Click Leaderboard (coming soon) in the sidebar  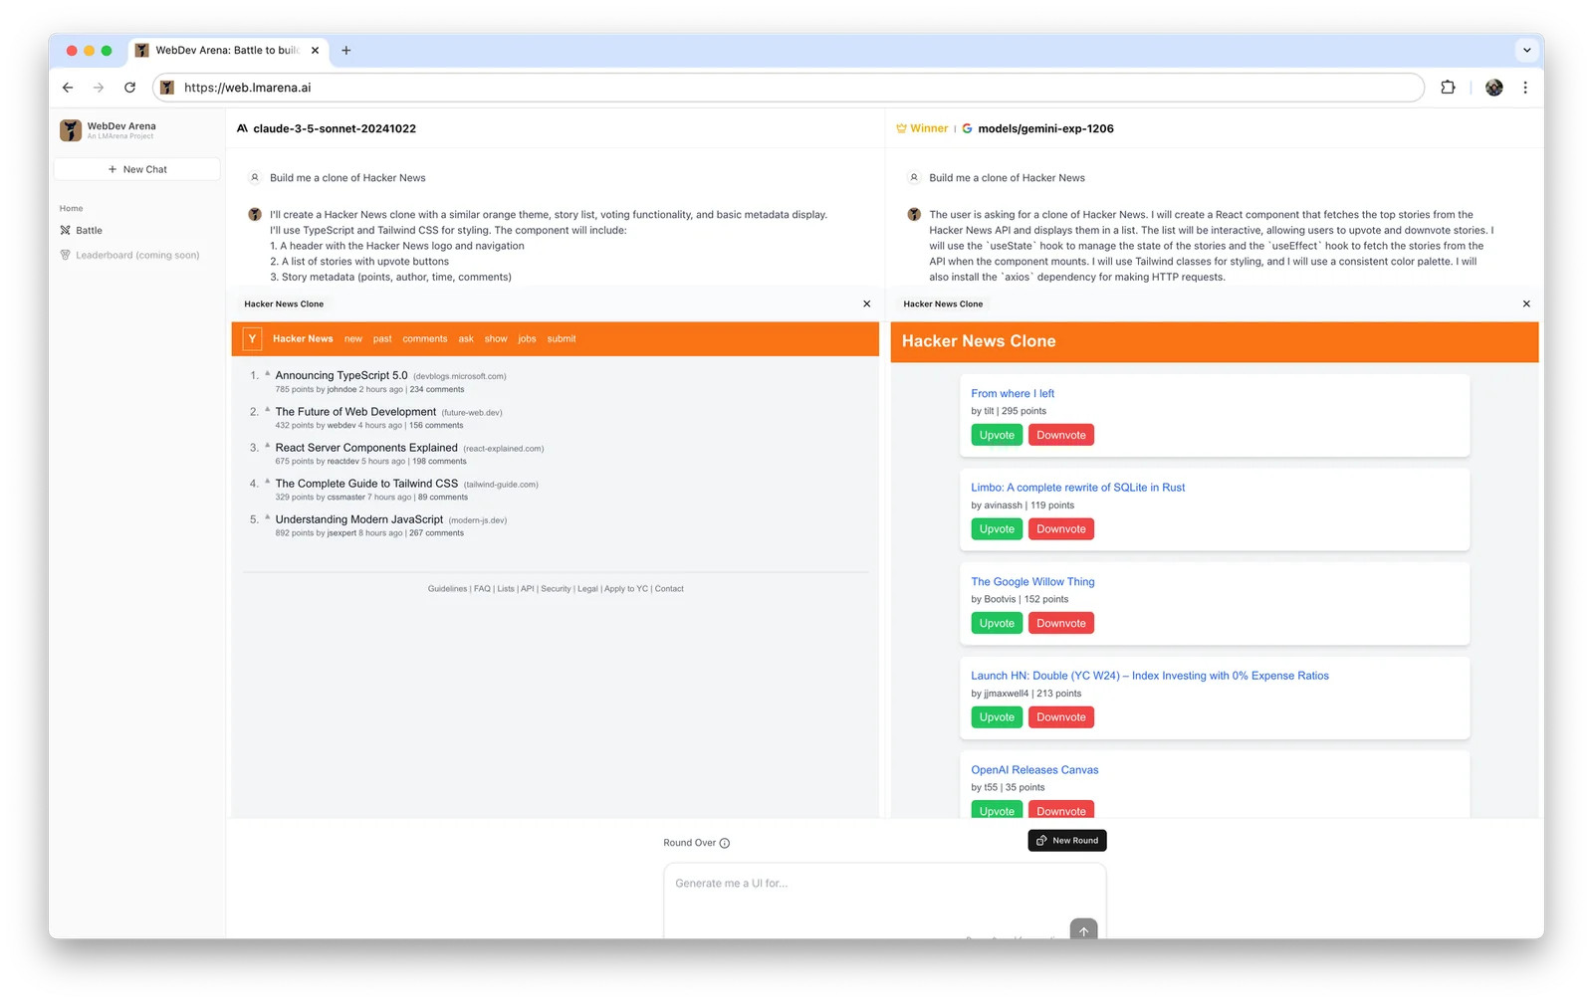(129, 255)
